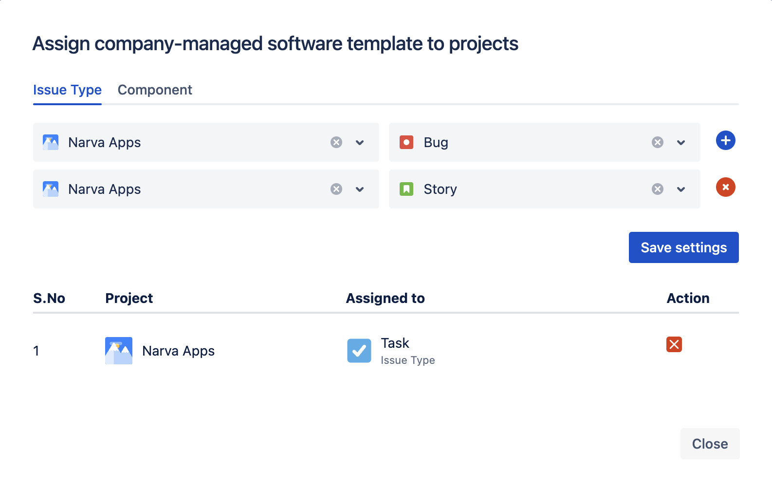The image size is (772, 490).
Task: Clear Narva Apps project in second row
Action: click(x=336, y=189)
